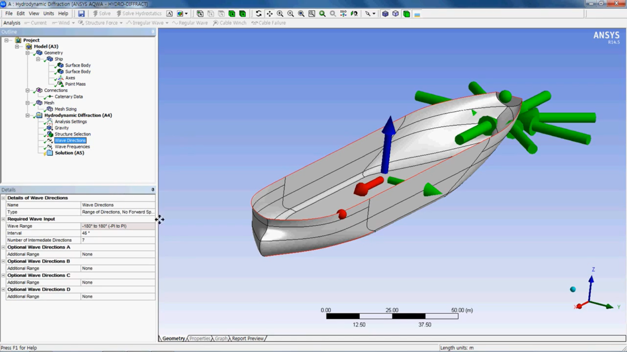Screen dimensions: 627x352
Task: Click the Solve button
Action: pyautogui.click(x=101, y=14)
